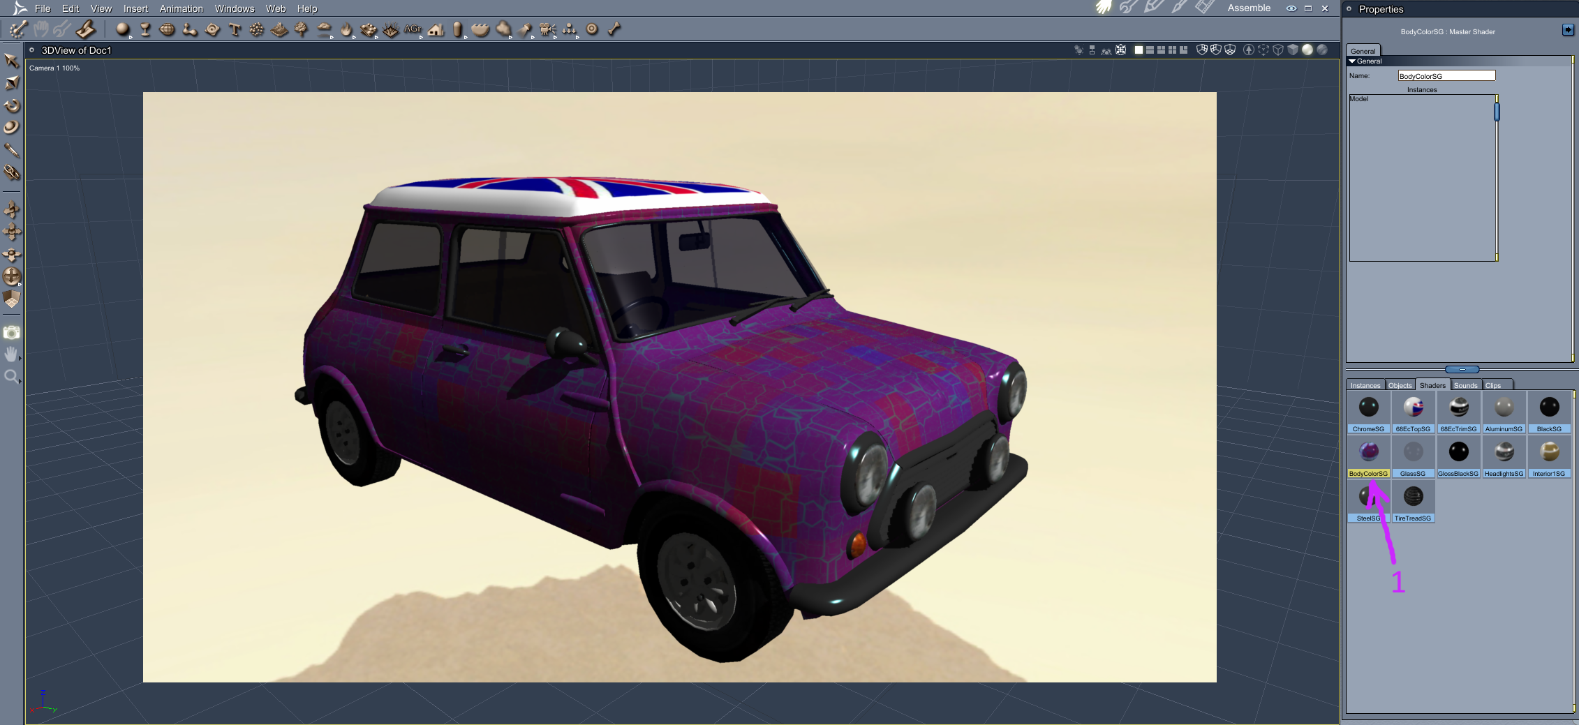Insert a terrain using the terrain icon
1579x725 pixels.
279,29
